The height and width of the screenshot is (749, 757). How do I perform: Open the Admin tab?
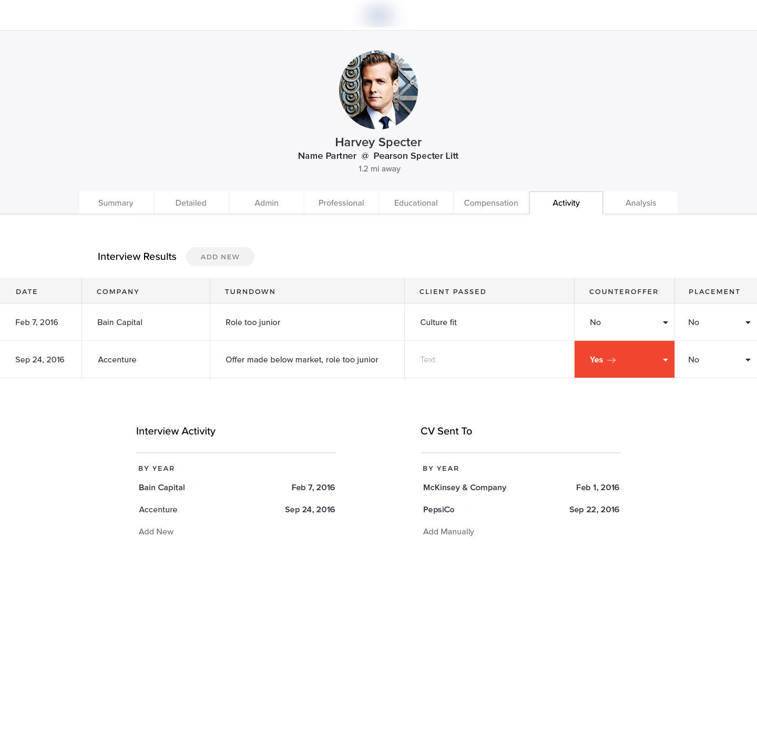(267, 203)
